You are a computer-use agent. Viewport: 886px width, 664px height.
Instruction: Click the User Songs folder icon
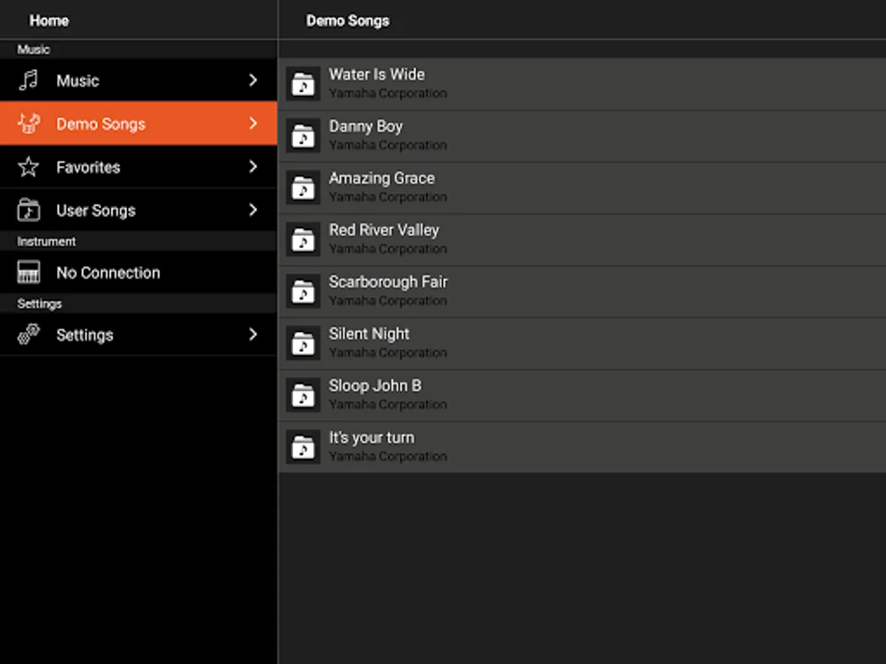pyautogui.click(x=28, y=210)
